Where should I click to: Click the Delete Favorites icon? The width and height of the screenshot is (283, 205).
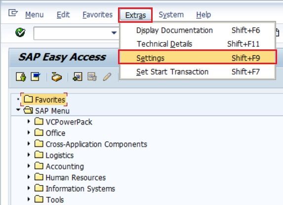coord(92,77)
